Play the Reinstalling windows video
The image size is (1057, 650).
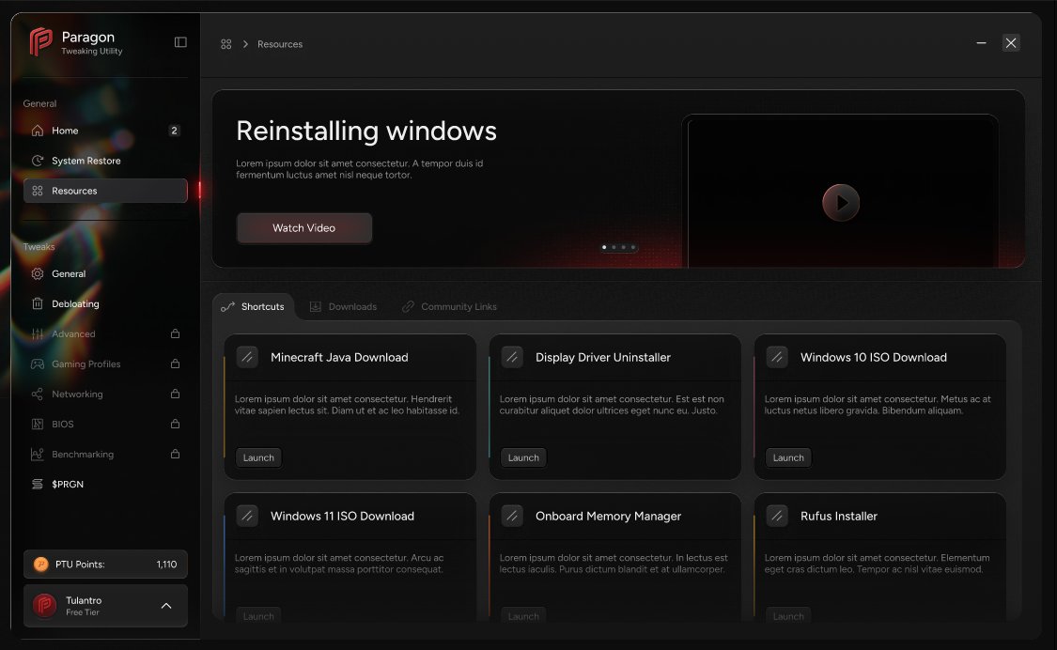coord(841,202)
